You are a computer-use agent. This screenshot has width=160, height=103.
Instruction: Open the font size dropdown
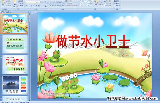(x=39, y=2)
